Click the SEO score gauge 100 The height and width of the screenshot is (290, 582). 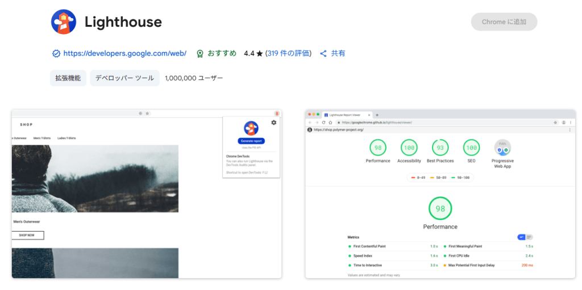471,148
